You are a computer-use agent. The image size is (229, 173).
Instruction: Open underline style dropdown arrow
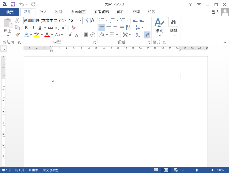[x=45, y=28]
